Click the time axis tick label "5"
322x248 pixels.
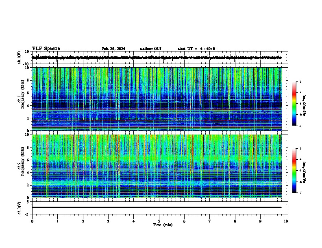(159, 221)
